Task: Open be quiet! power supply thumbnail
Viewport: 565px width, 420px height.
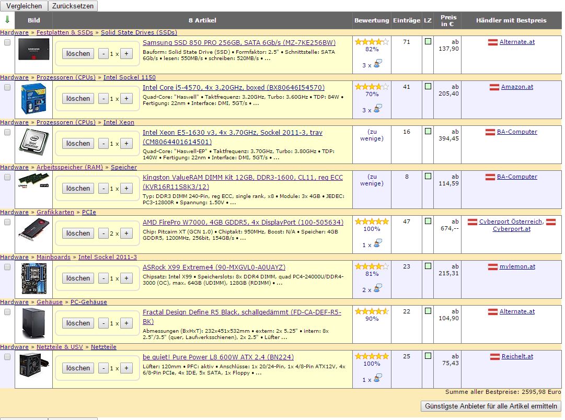Action: (x=33, y=365)
